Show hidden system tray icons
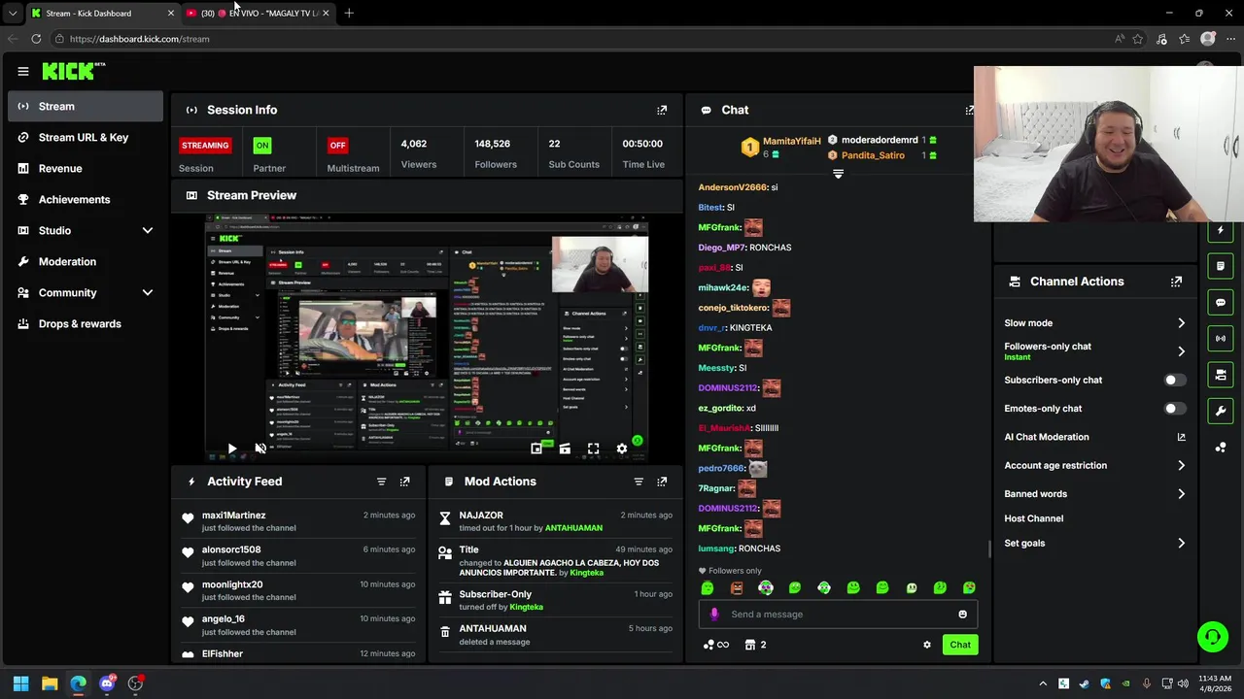 pos(1043,683)
